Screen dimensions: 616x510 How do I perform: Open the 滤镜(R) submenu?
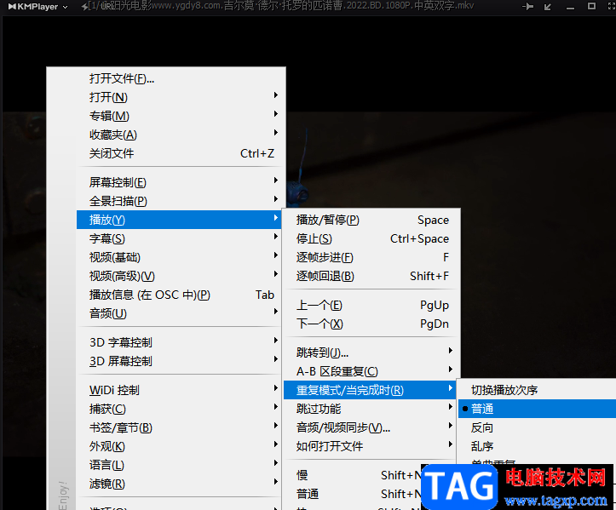(179, 484)
